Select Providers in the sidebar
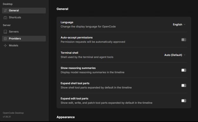Screen dimensions: 198x122 click(x=24, y=39)
